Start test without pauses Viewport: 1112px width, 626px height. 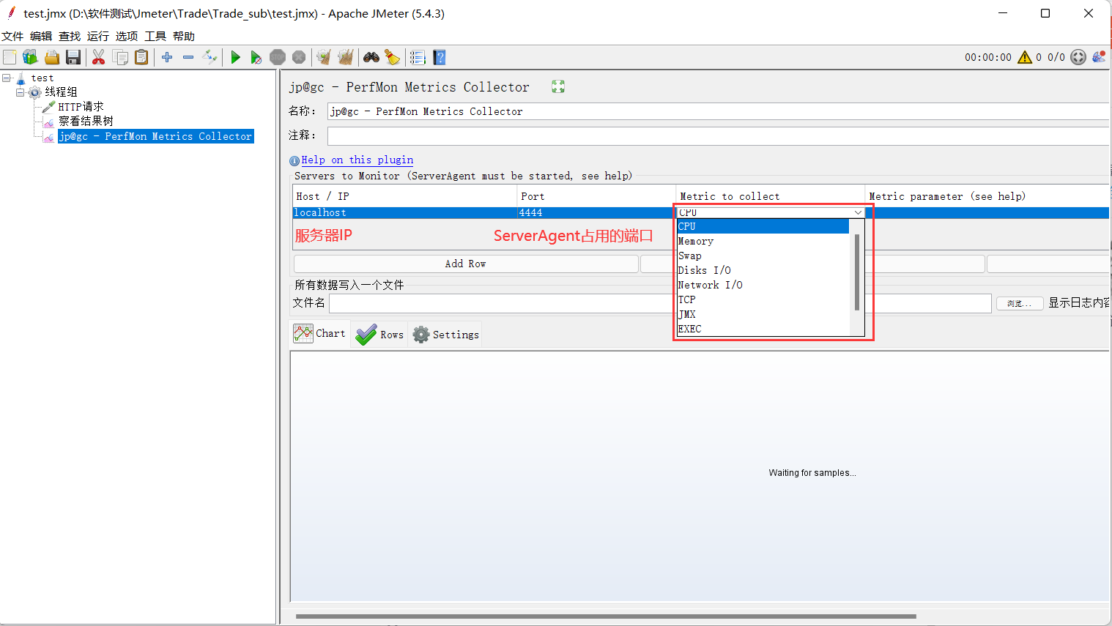[x=256, y=57]
